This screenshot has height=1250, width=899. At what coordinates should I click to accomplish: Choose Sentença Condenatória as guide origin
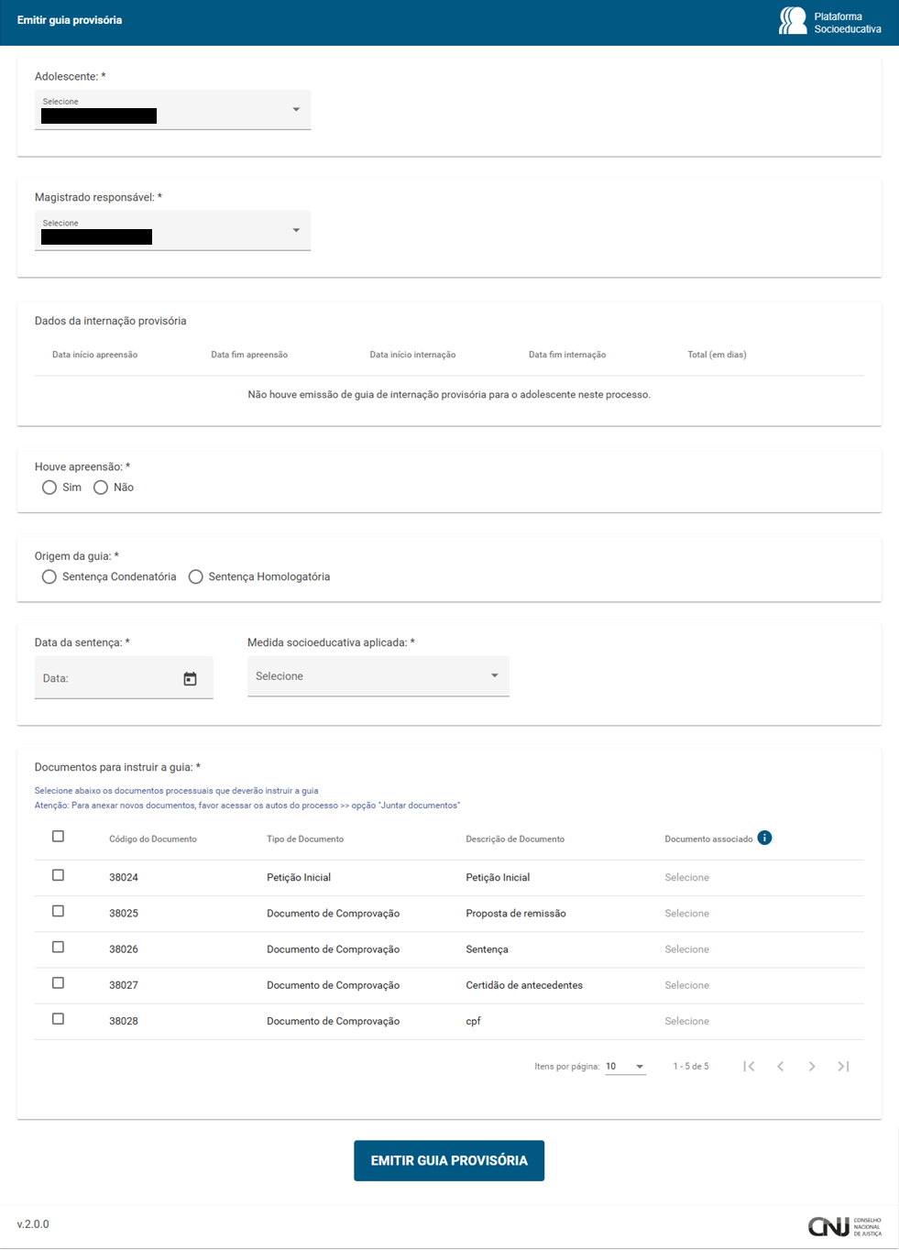click(49, 576)
